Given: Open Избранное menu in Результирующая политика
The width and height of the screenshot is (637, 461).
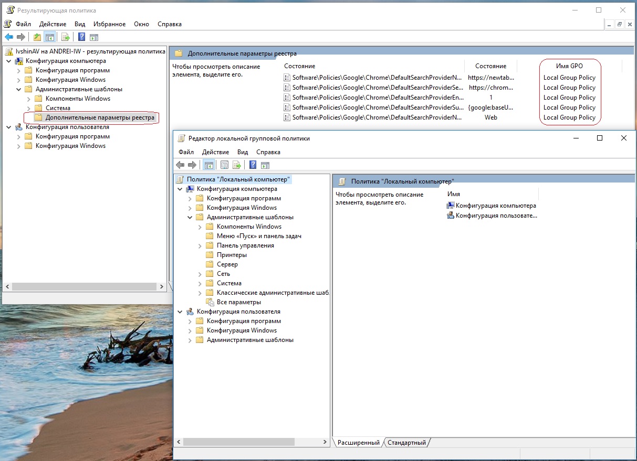Looking at the screenshot, I should [110, 24].
